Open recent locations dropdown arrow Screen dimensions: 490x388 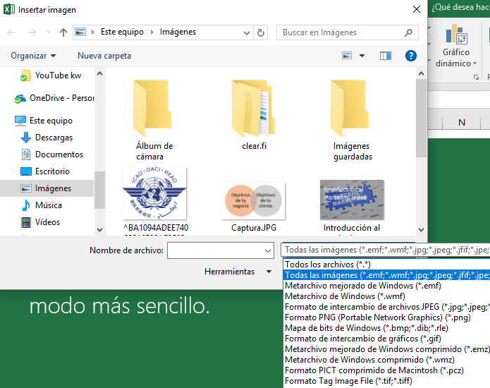49,32
